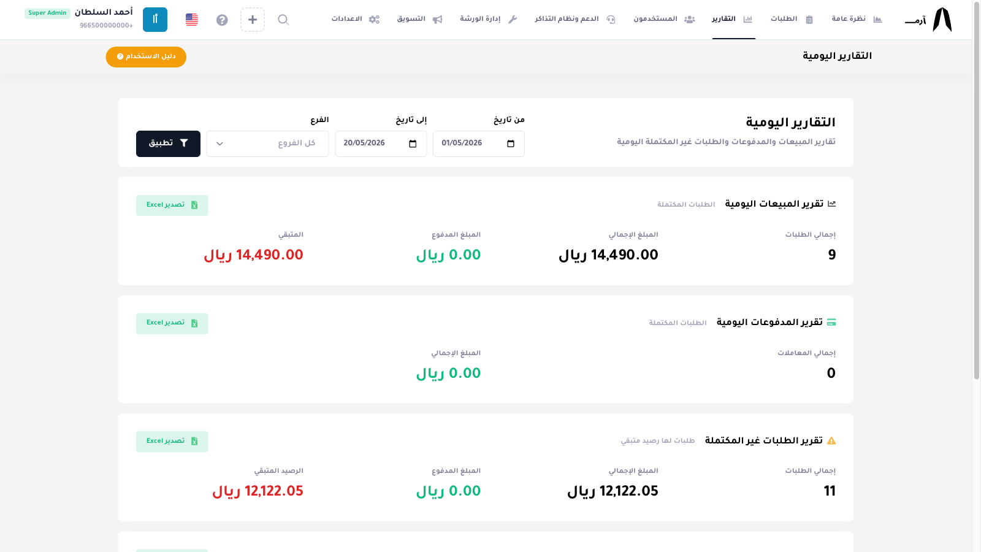The image size is (981, 552).
Task: Click the chart icon beside تقرير المبيعات اليومية
Action: (x=831, y=204)
